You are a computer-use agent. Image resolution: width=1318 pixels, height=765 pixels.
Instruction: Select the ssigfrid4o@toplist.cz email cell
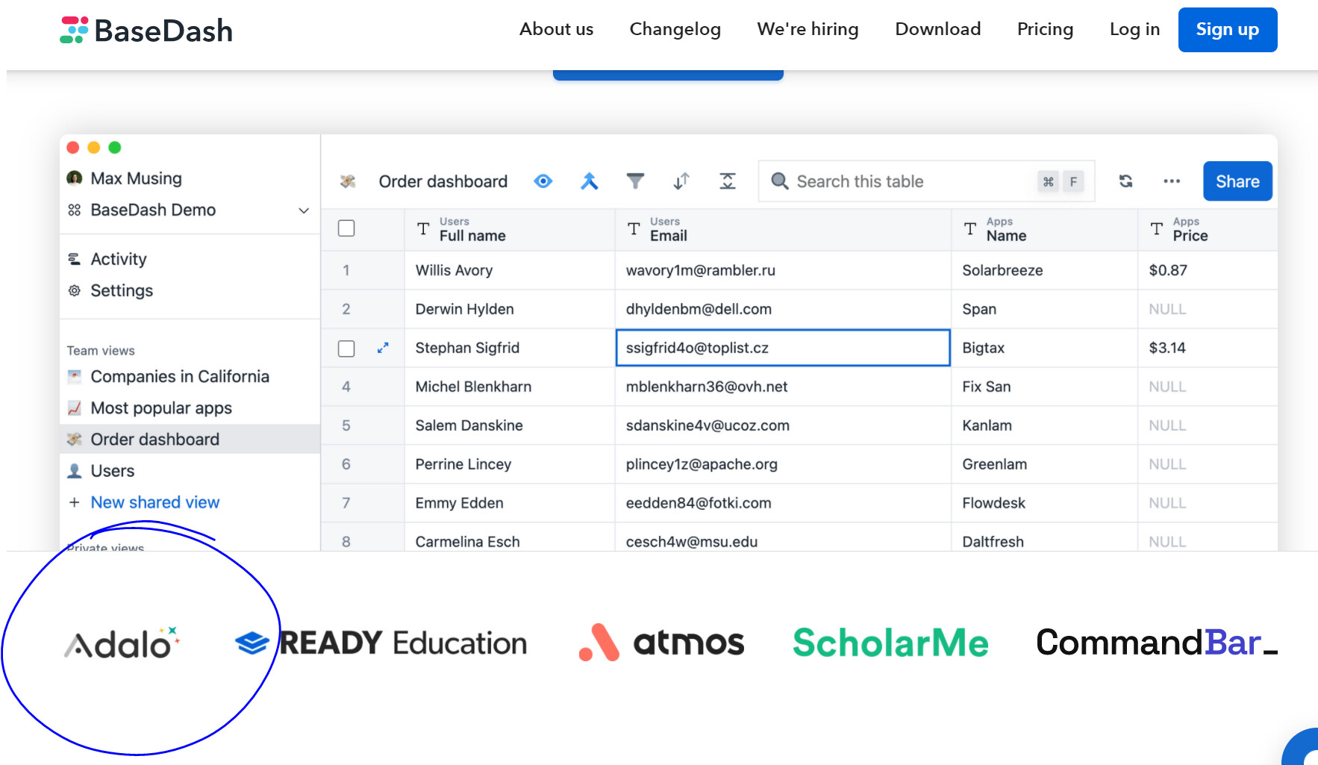pos(783,348)
